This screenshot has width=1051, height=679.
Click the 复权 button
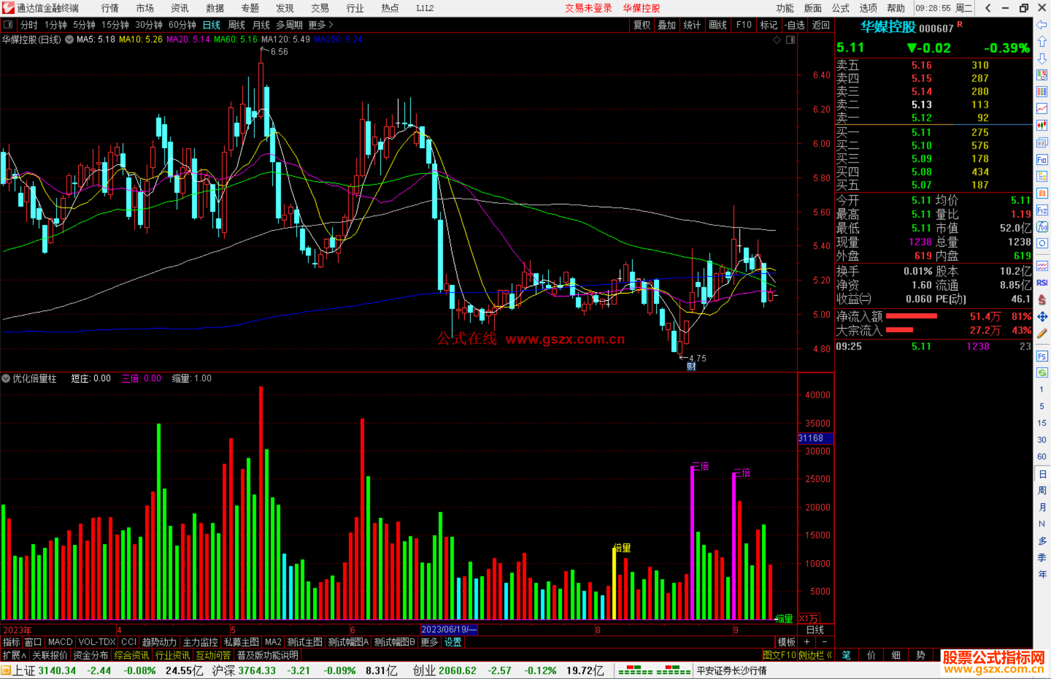(x=642, y=25)
